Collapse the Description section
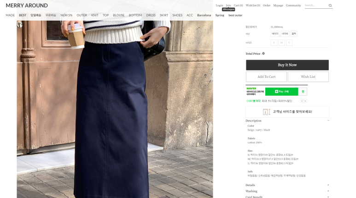The image size is (356, 198). (x=328, y=121)
